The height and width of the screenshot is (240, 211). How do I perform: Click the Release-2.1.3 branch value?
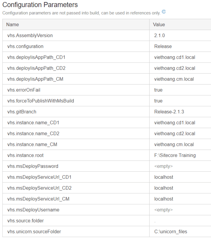(168, 112)
